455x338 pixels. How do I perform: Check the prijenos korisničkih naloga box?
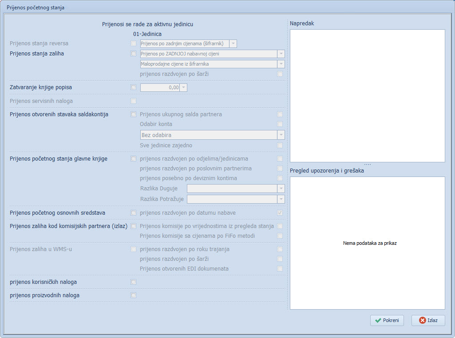(x=134, y=282)
